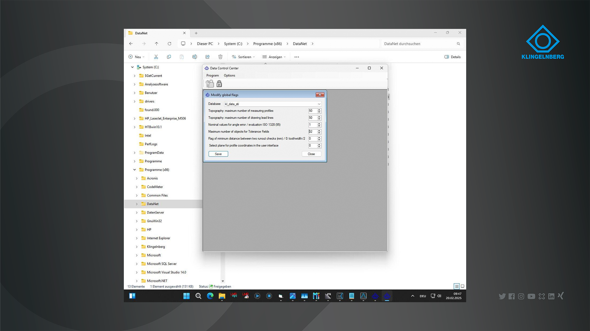Click the Close button in Modify global flags
590x331 pixels.
point(311,154)
